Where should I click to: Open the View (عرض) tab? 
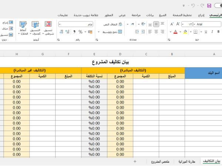pyautogui.click(x=122, y=15)
